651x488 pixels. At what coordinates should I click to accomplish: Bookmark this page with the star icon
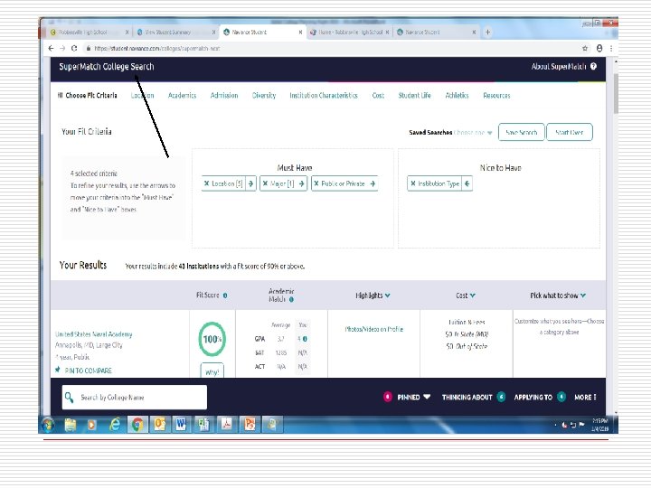point(585,48)
